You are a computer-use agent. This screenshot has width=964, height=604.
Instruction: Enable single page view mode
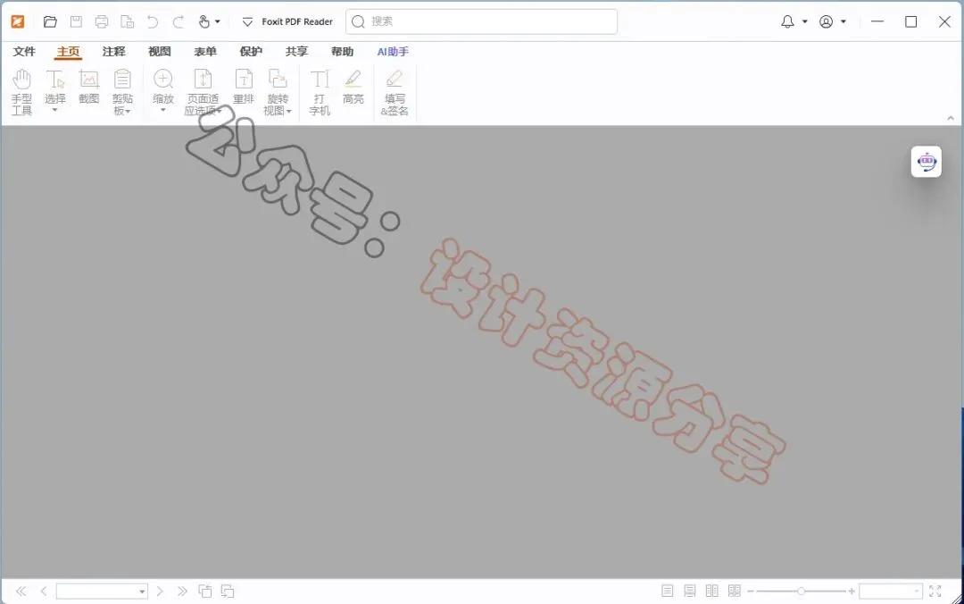pos(667,591)
